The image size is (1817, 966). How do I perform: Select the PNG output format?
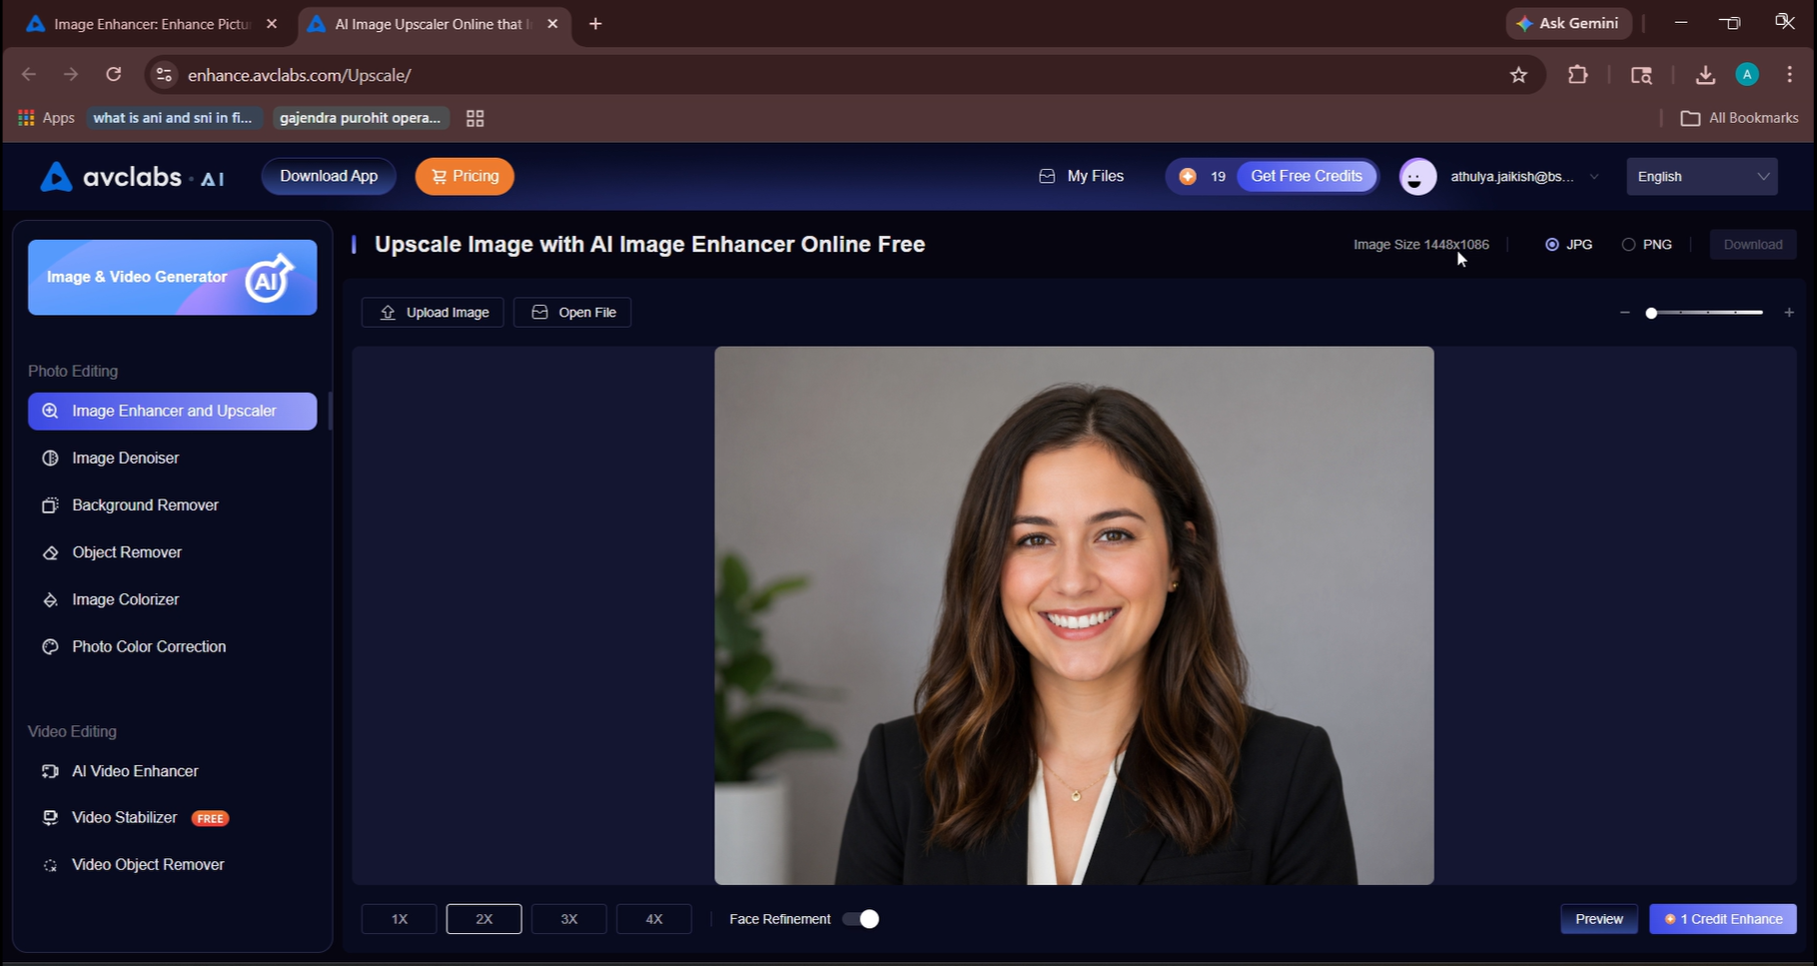(1647, 245)
